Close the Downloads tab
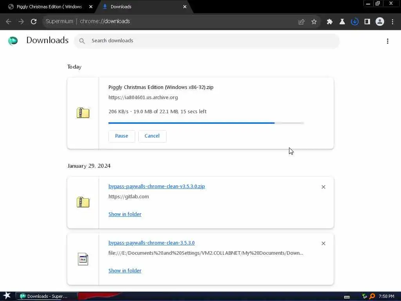401x301 pixels. click(x=185, y=7)
